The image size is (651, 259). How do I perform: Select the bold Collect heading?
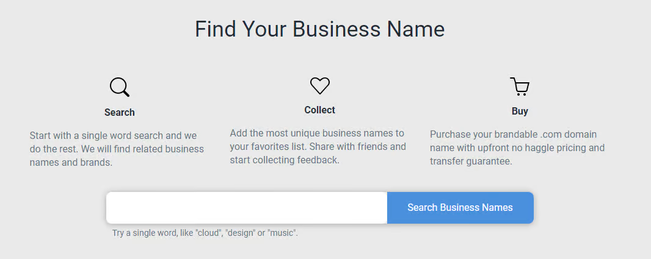pyautogui.click(x=319, y=110)
